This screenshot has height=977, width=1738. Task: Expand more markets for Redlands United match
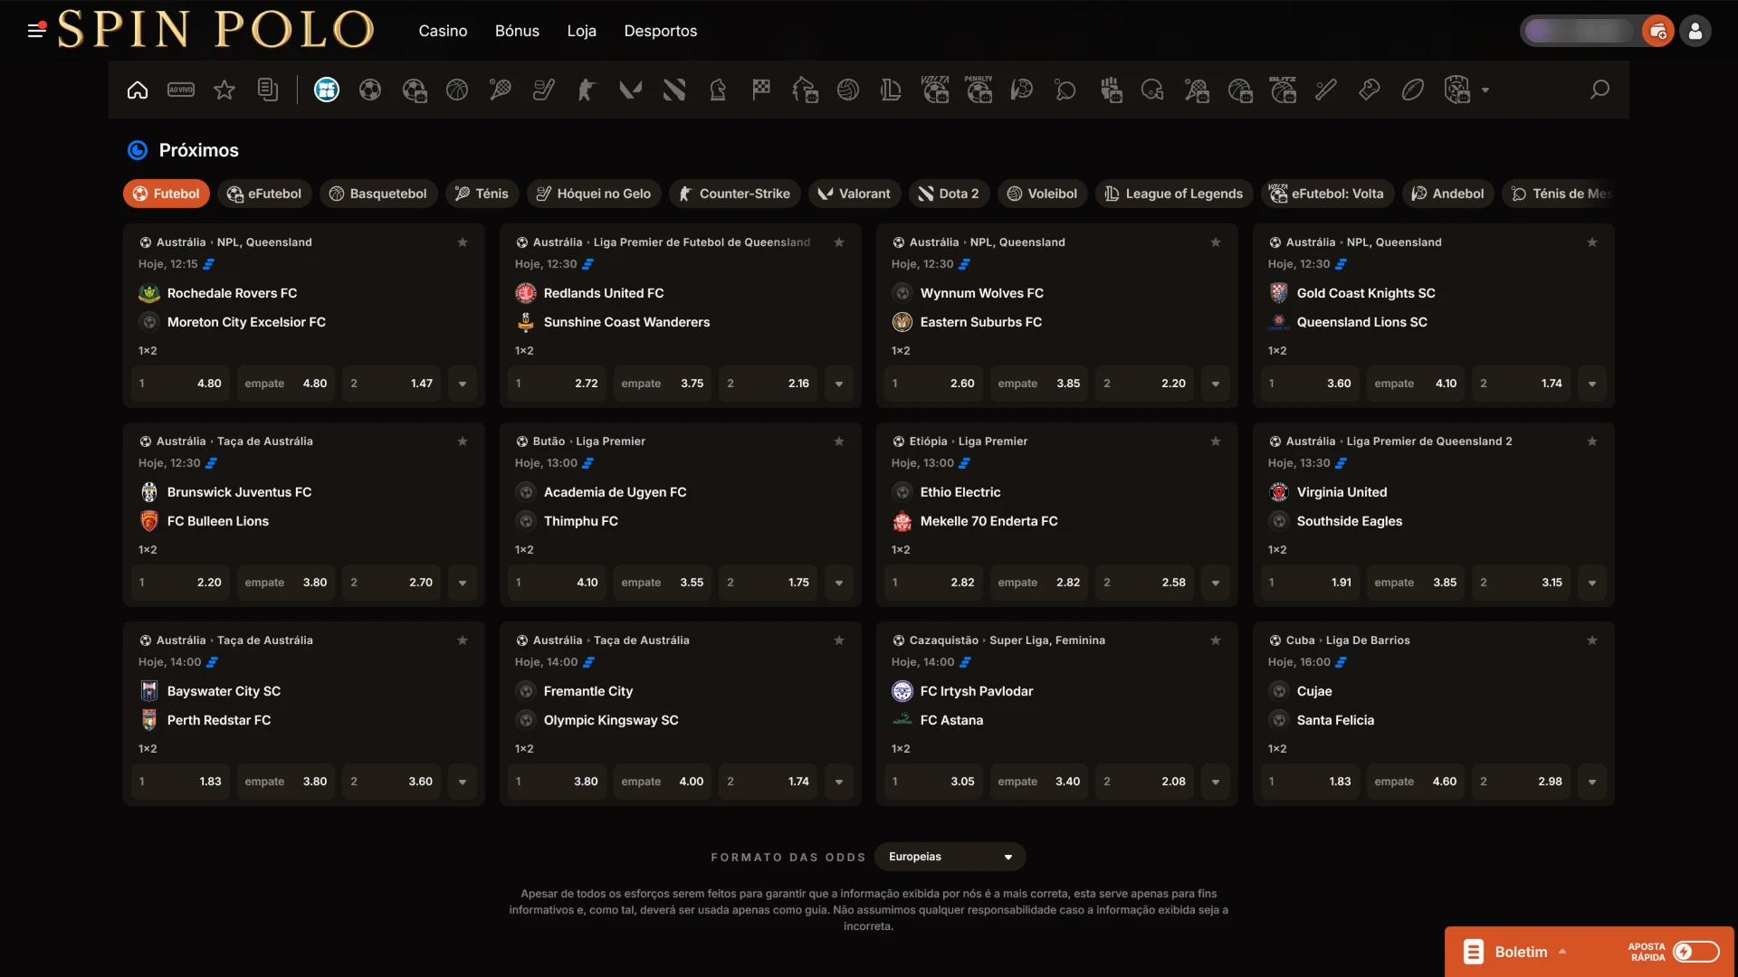pos(839,384)
